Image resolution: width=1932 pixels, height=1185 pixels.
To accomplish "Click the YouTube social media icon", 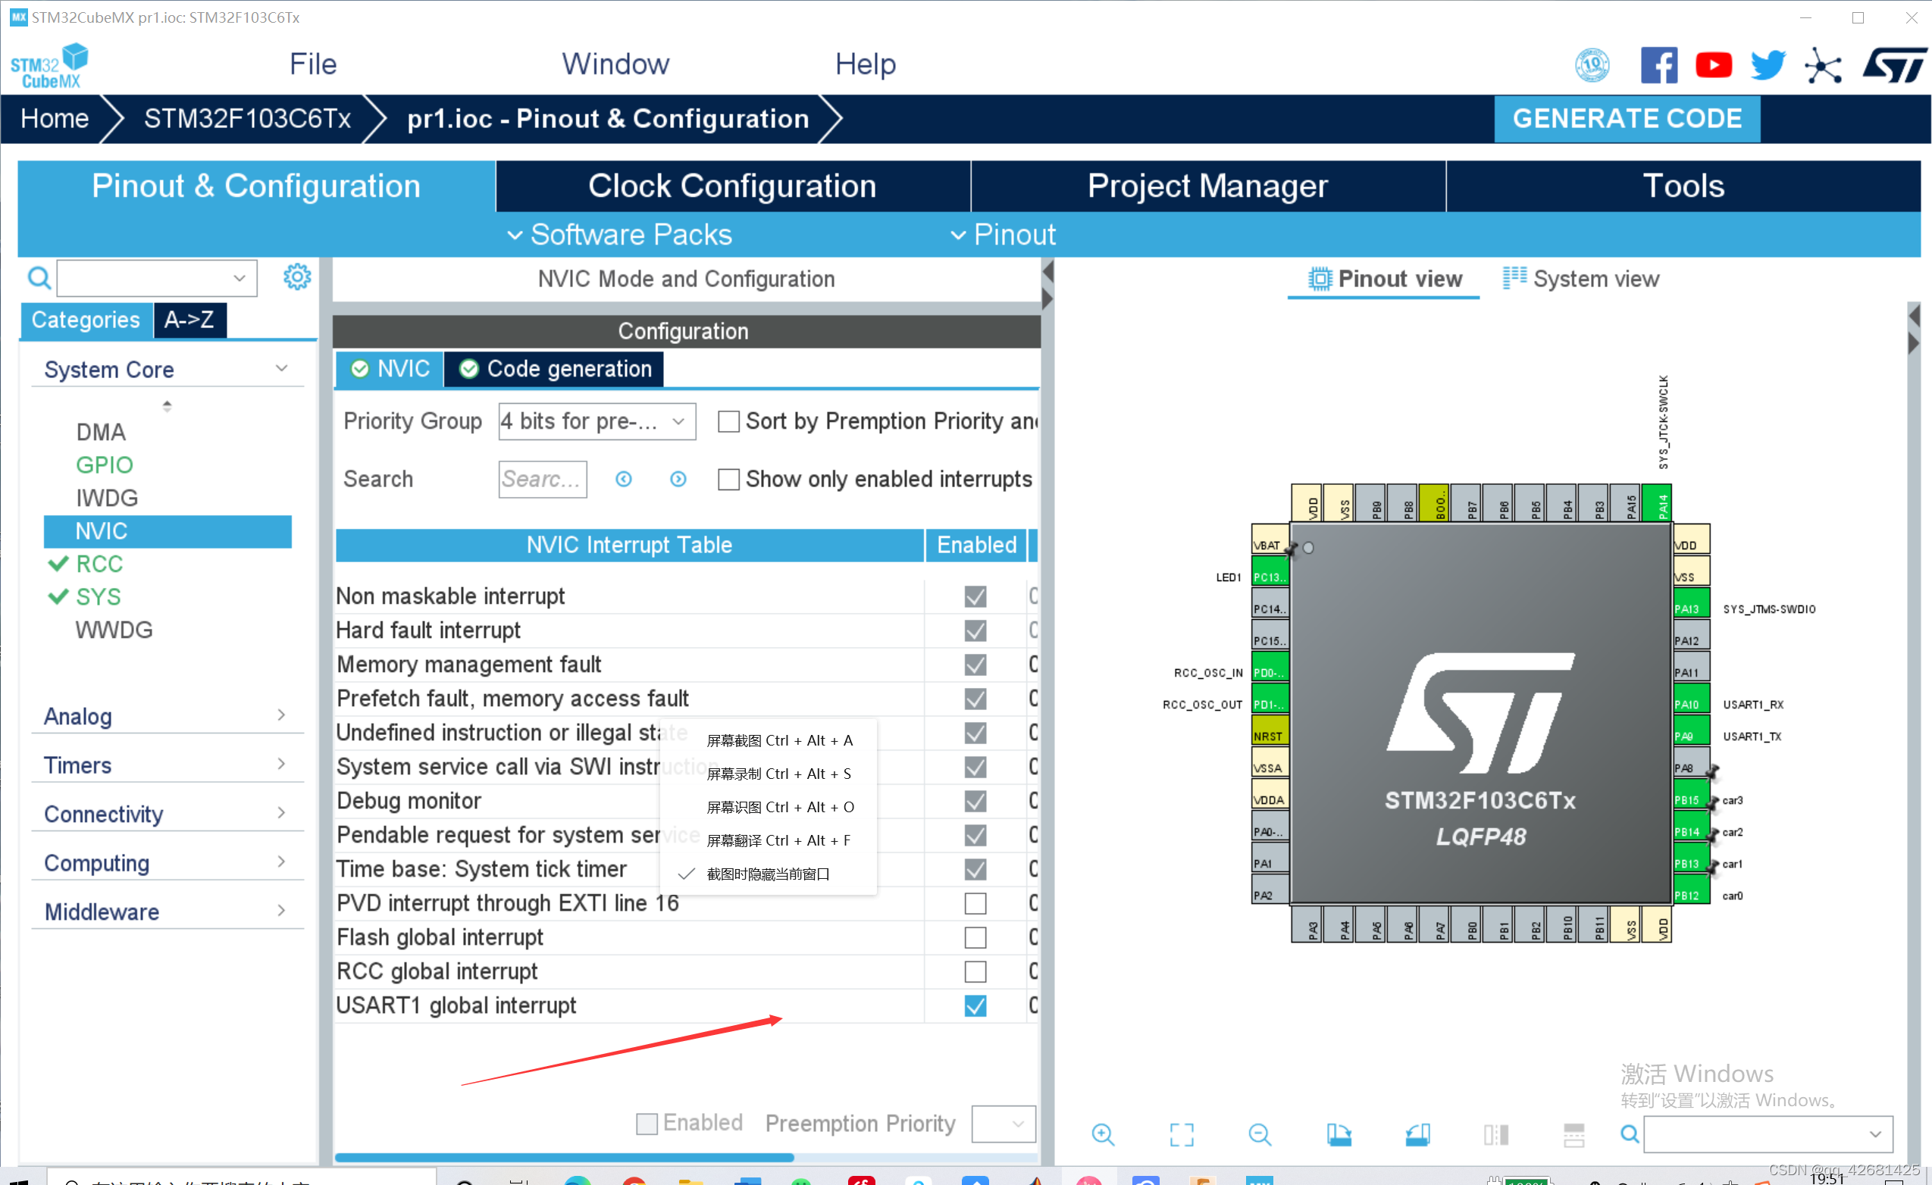I will click(1713, 66).
